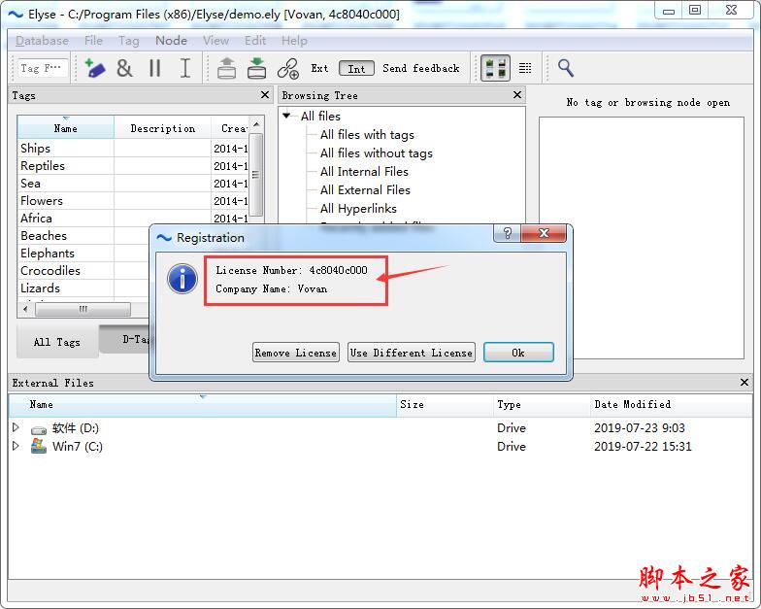This screenshot has width=761, height=609.
Task: Expand the 软件 (D:) drive
Action: pos(16,427)
